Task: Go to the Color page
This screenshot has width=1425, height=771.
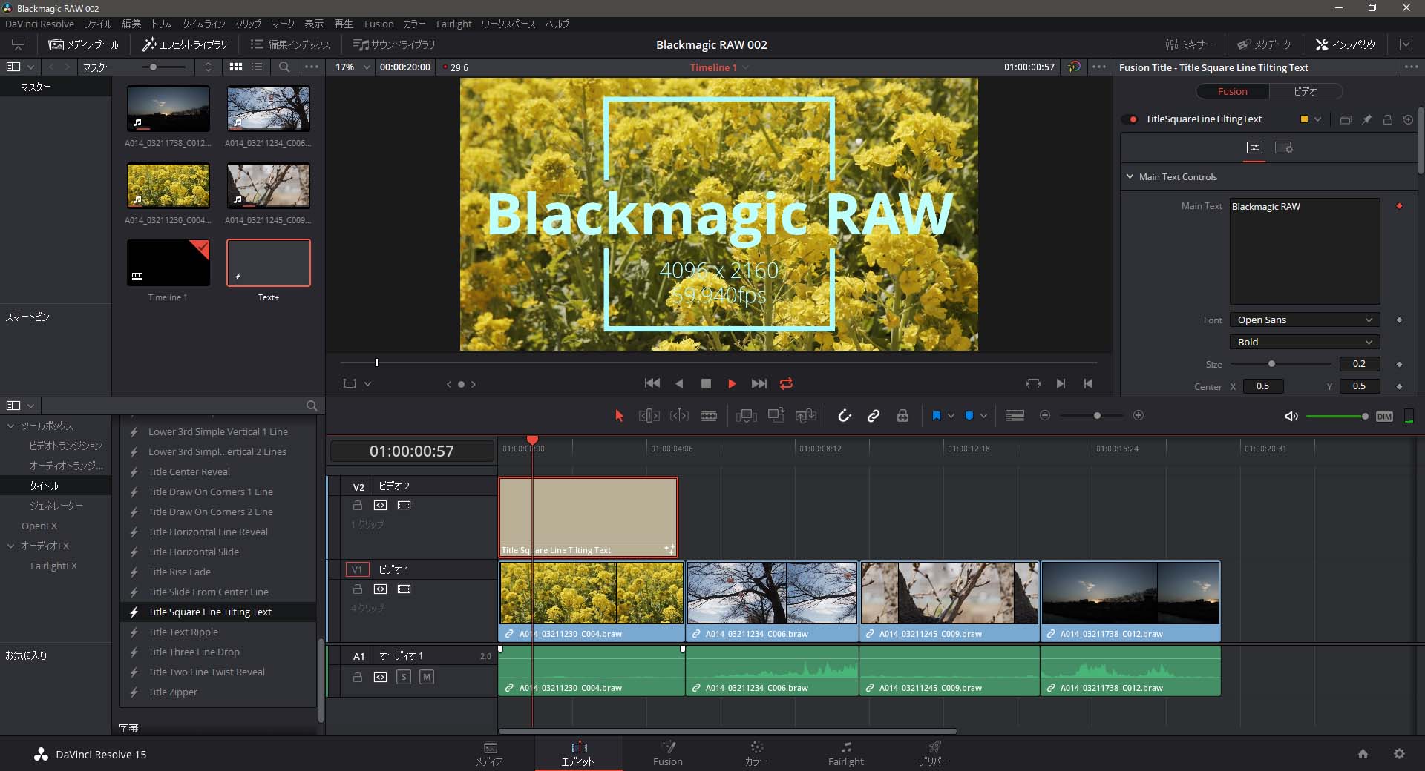Action: (x=756, y=753)
